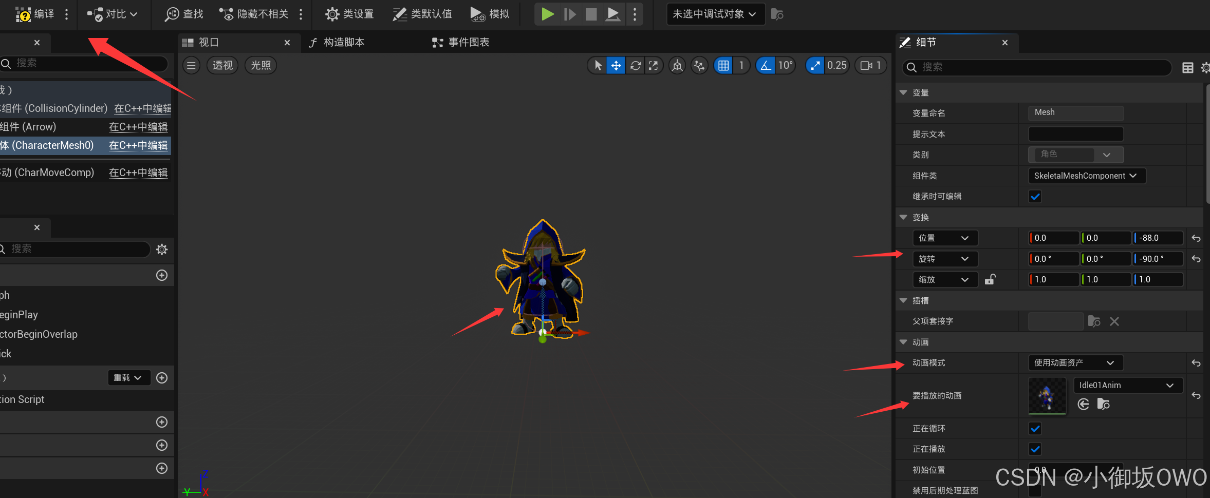Toggle scale snapping icon
This screenshot has height=498, width=1210.
(x=815, y=65)
